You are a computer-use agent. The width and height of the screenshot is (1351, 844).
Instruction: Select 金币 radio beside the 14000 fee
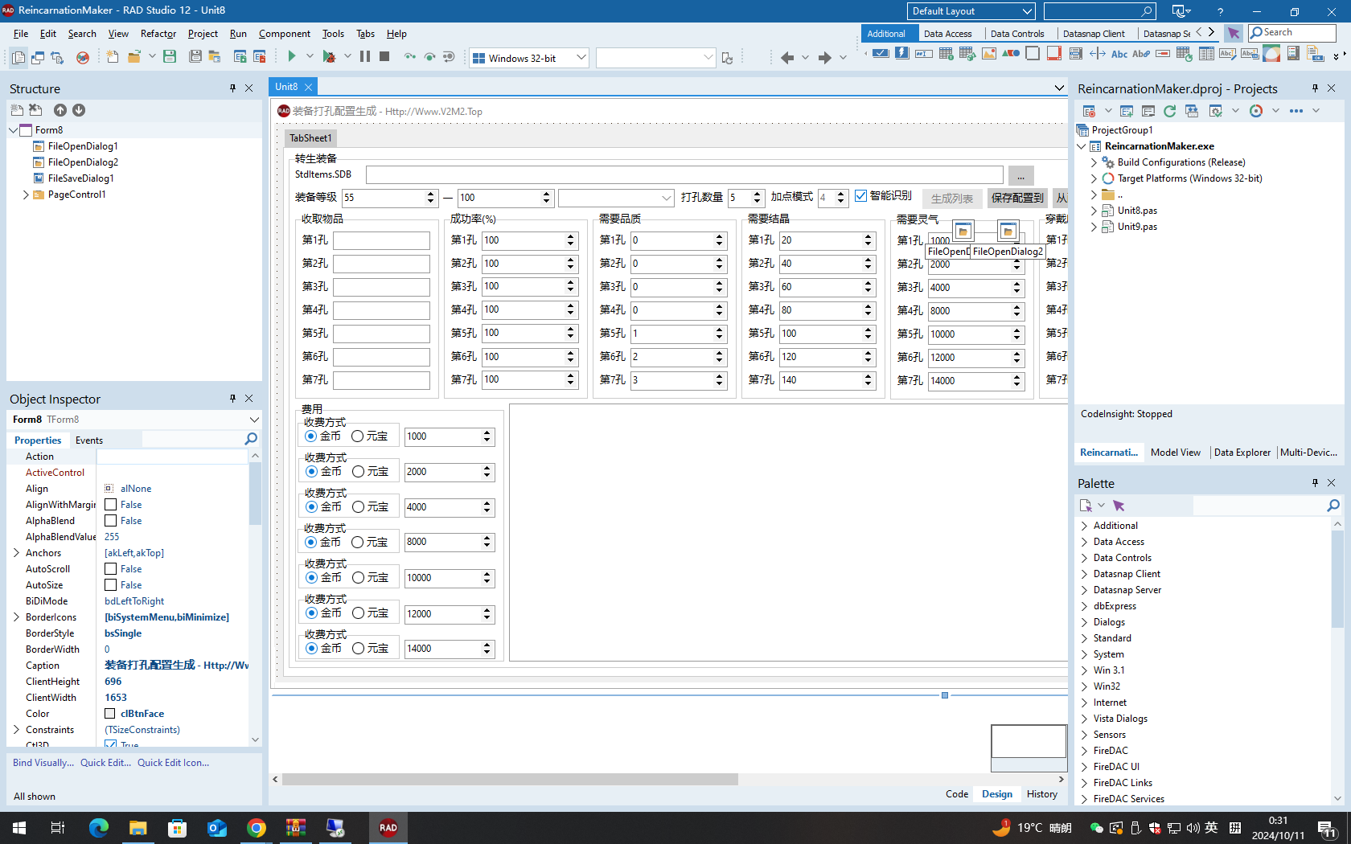point(312,649)
